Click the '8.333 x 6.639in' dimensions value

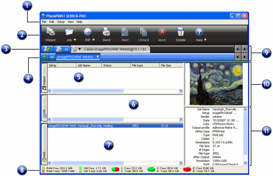coord(222,142)
